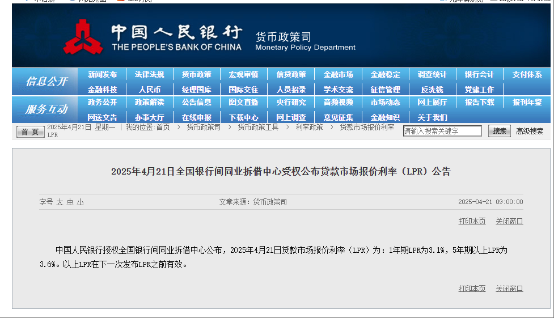Go to 图文直播 page

tap(243, 103)
